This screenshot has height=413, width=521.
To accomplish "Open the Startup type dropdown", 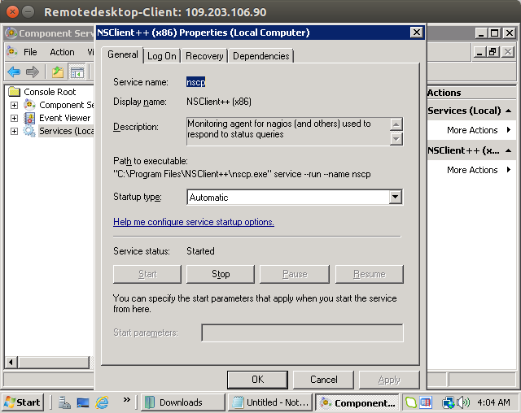I will 395,197.
